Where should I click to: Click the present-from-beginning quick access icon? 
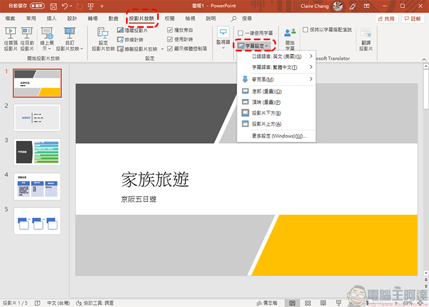pyautogui.click(x=91, y=6)
